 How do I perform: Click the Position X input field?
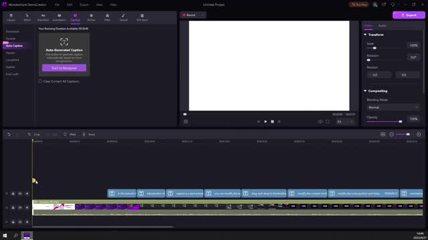(379, 75)
